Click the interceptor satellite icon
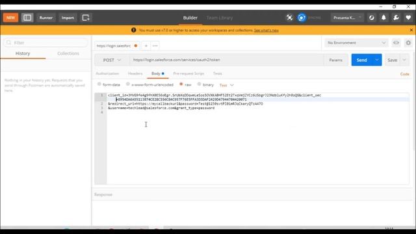The width and height of the screenshot is (416, 234). (x=289, y=18)
